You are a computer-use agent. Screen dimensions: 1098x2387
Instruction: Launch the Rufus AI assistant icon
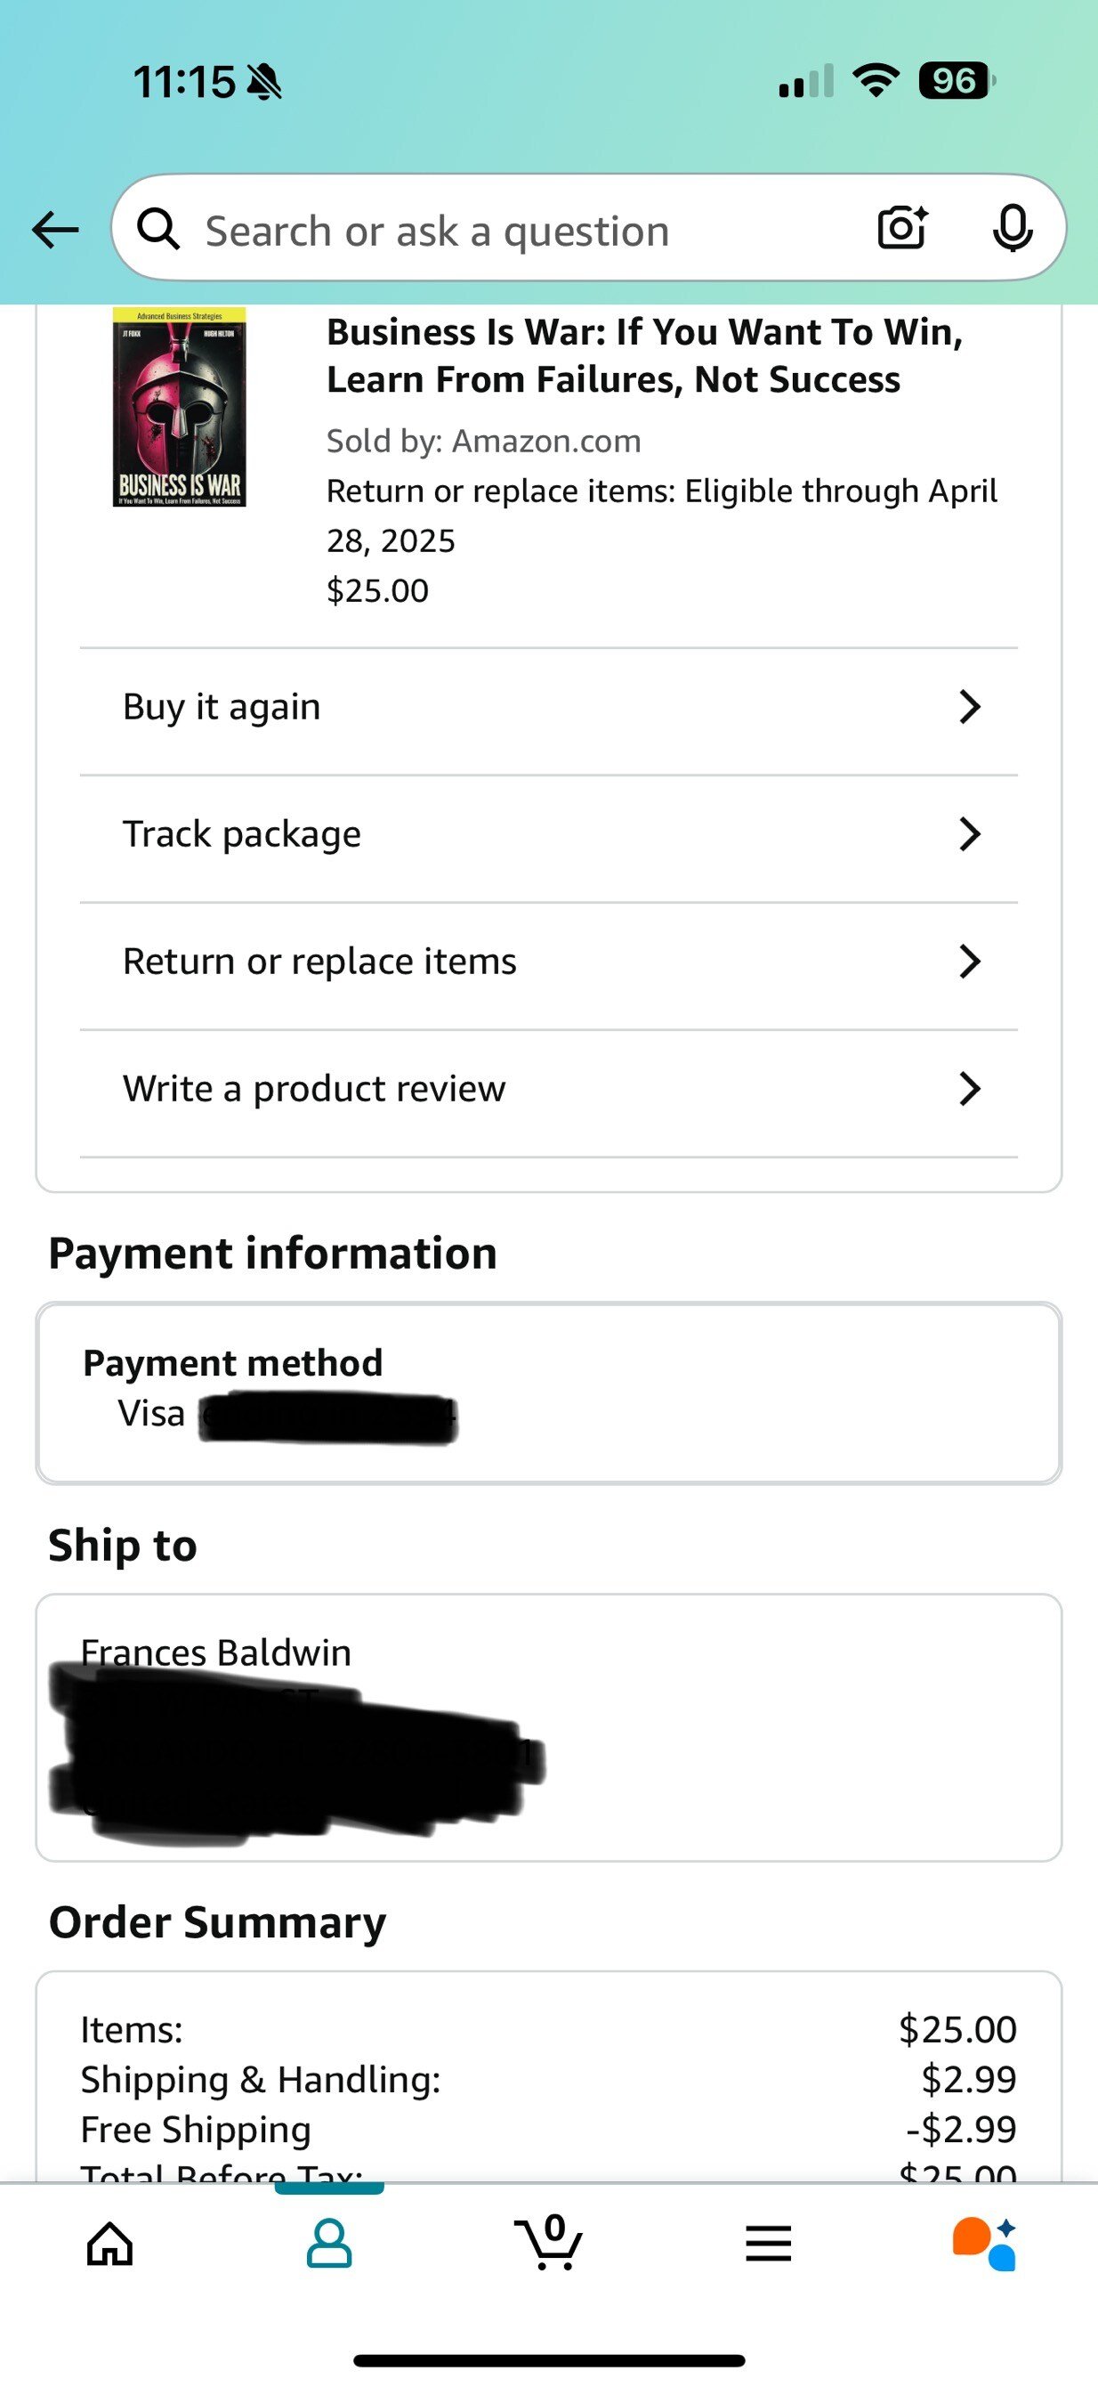click(x=985, y=2245)
